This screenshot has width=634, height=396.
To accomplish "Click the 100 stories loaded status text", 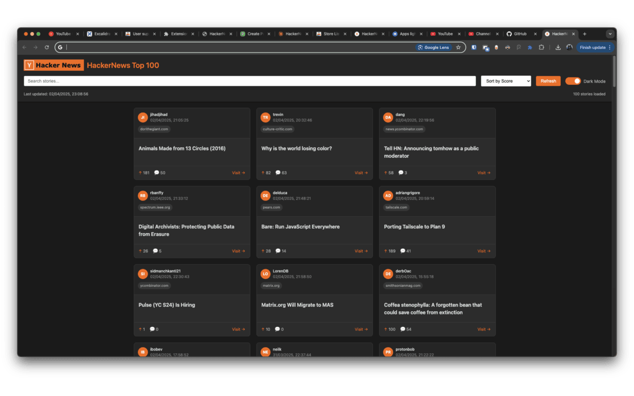I will (589, 94).
